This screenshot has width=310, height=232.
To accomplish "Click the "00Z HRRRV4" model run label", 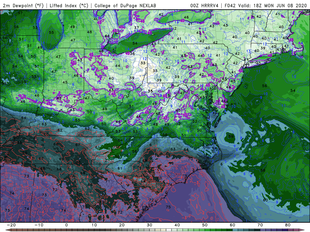I will [x=204, y=6].
